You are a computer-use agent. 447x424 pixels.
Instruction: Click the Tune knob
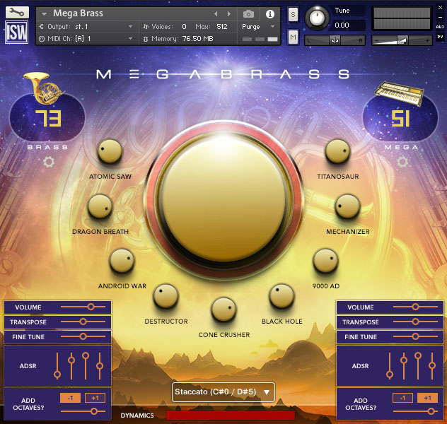317,18
